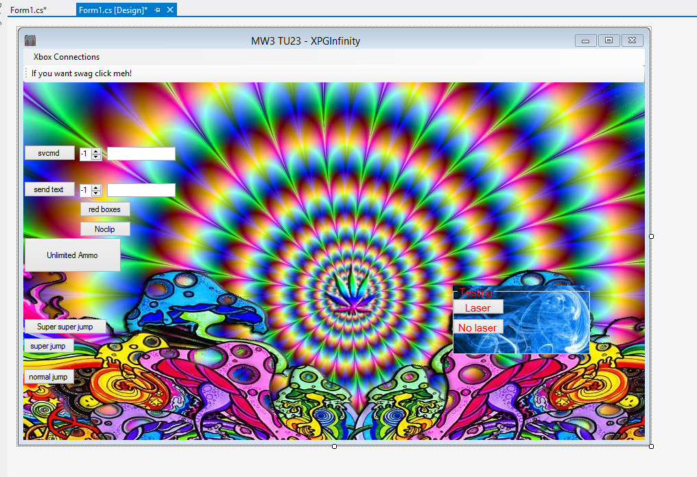Select the Form1.cs [Design]* tab
Screen dimensions: 697x477
point(113,10)
